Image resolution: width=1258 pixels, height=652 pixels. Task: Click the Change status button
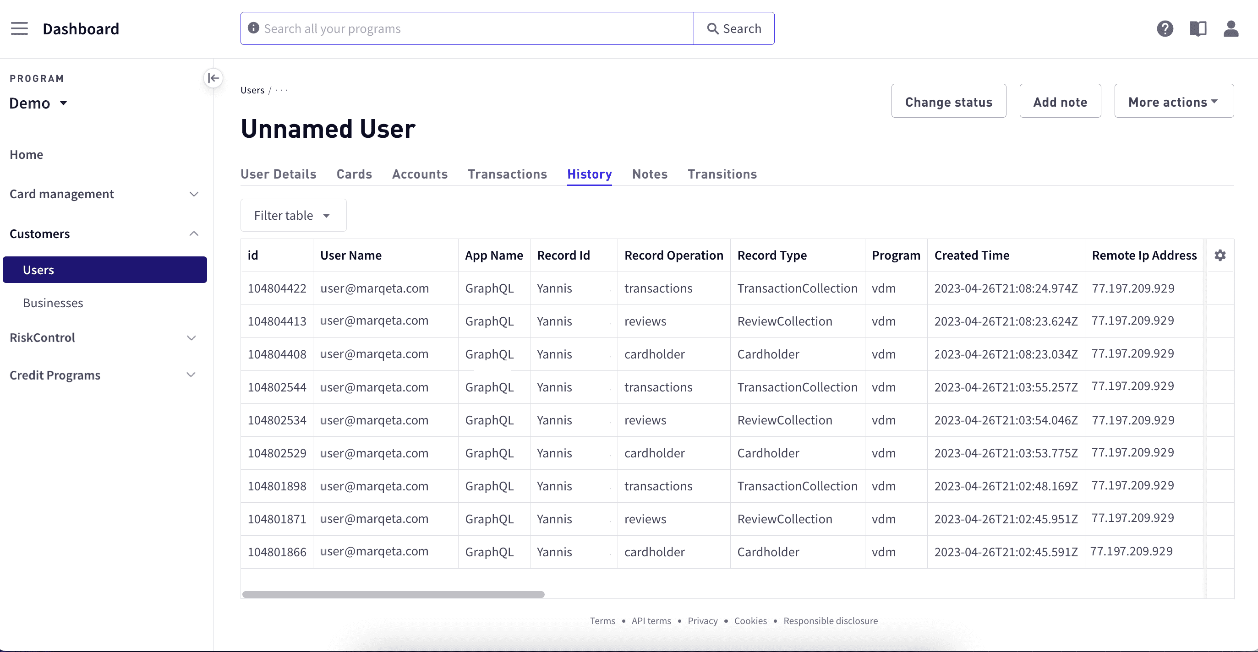[948, 101]
